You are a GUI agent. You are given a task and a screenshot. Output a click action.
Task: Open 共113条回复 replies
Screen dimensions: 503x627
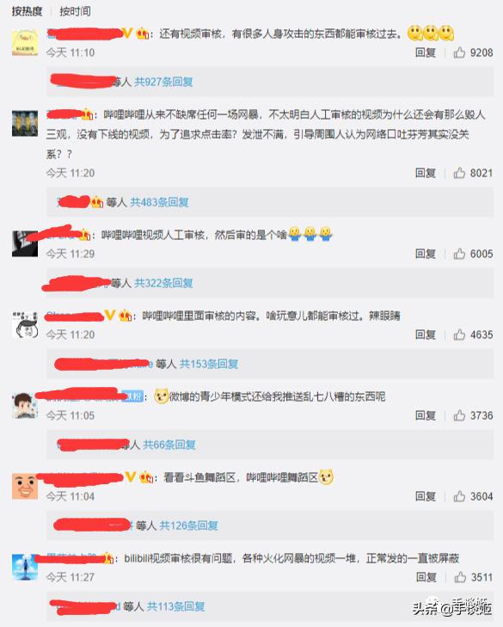175,606
